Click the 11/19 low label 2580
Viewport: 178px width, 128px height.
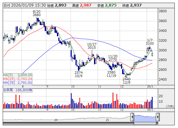point(111,72)
